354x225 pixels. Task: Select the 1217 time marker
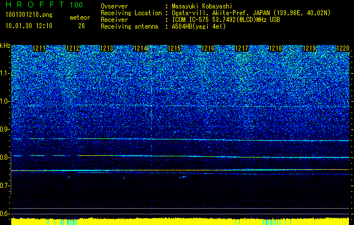click(x=242, y=48)
